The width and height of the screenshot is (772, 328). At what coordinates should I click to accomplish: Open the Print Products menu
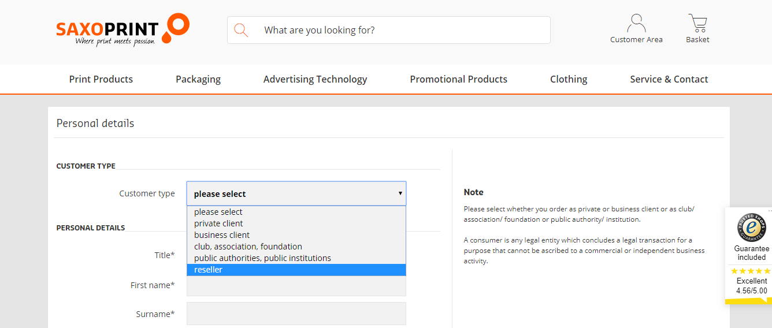click(101, 79)
